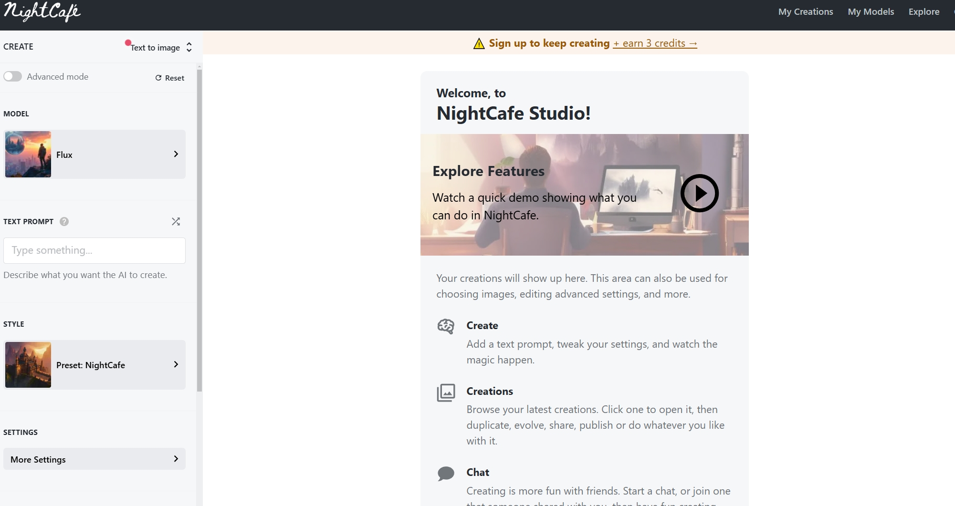Click the warning triangle icon in banner
The height and width of the screenshot is (506, 955).
[479, 43]
